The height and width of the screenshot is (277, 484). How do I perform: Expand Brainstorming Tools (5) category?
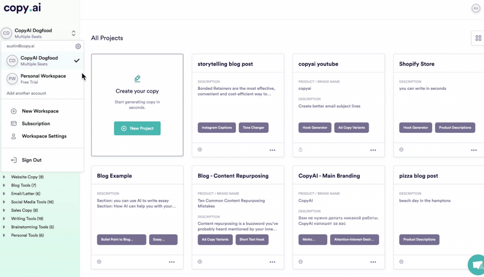click(x=4, y=227)
